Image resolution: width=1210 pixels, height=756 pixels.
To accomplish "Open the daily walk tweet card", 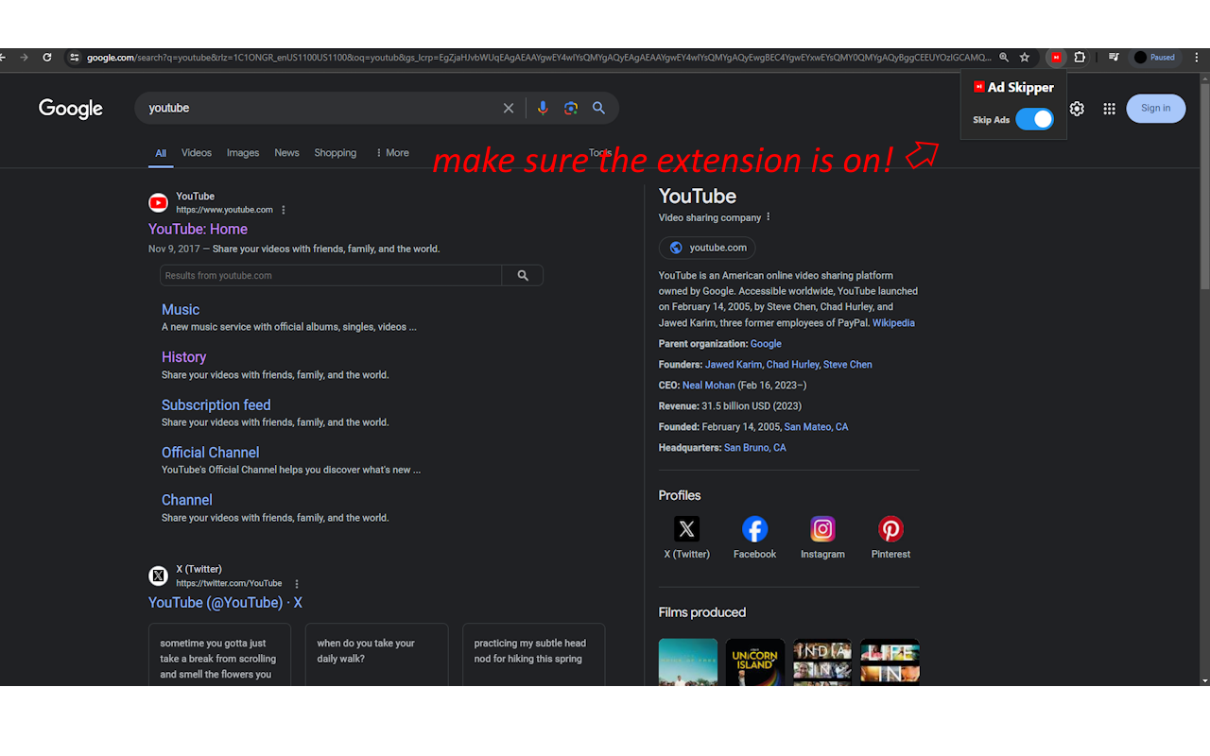I will point(376,655).
